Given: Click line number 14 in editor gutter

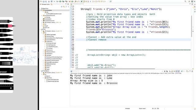Looking at the screenshot, I should (x=73, y=9).
